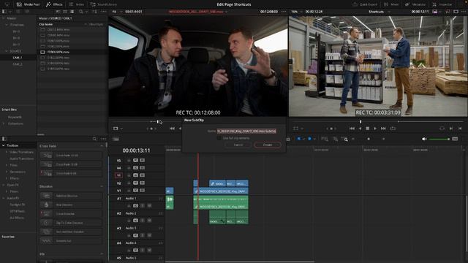Adjust the monitor volume slider
The height and width of the screenshot is (263, 468).
click(x=439, y=139)
